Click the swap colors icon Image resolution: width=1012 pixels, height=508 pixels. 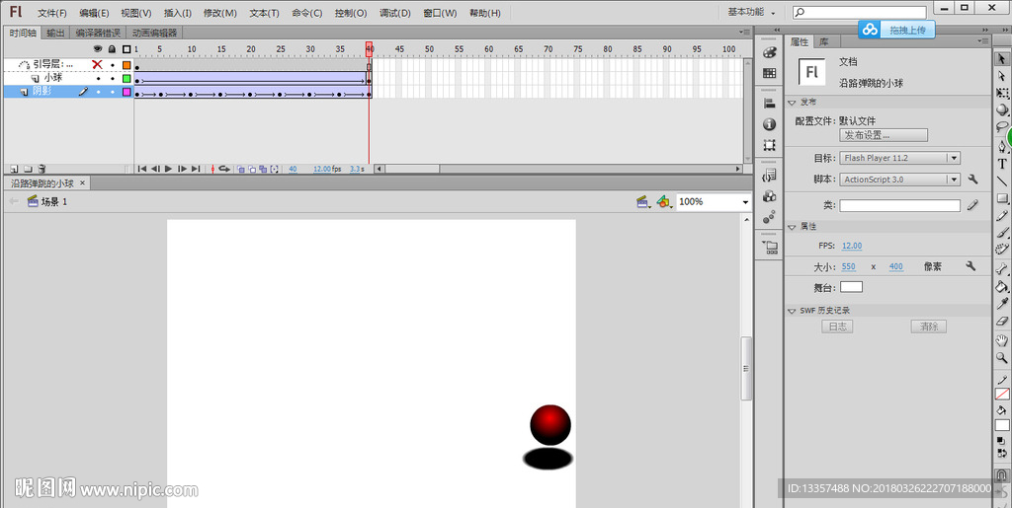point(1002,454)
